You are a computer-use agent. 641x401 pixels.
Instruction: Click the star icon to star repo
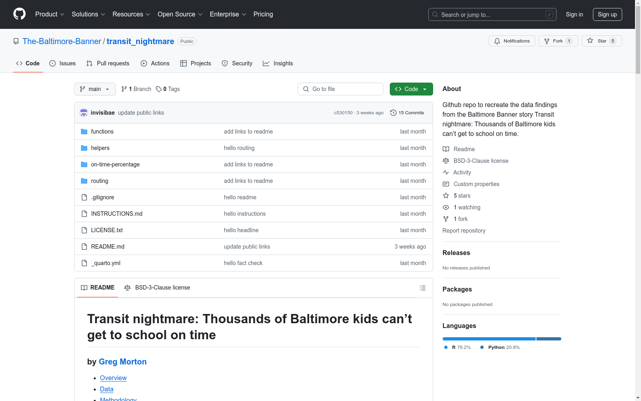(x=590, y=41)
